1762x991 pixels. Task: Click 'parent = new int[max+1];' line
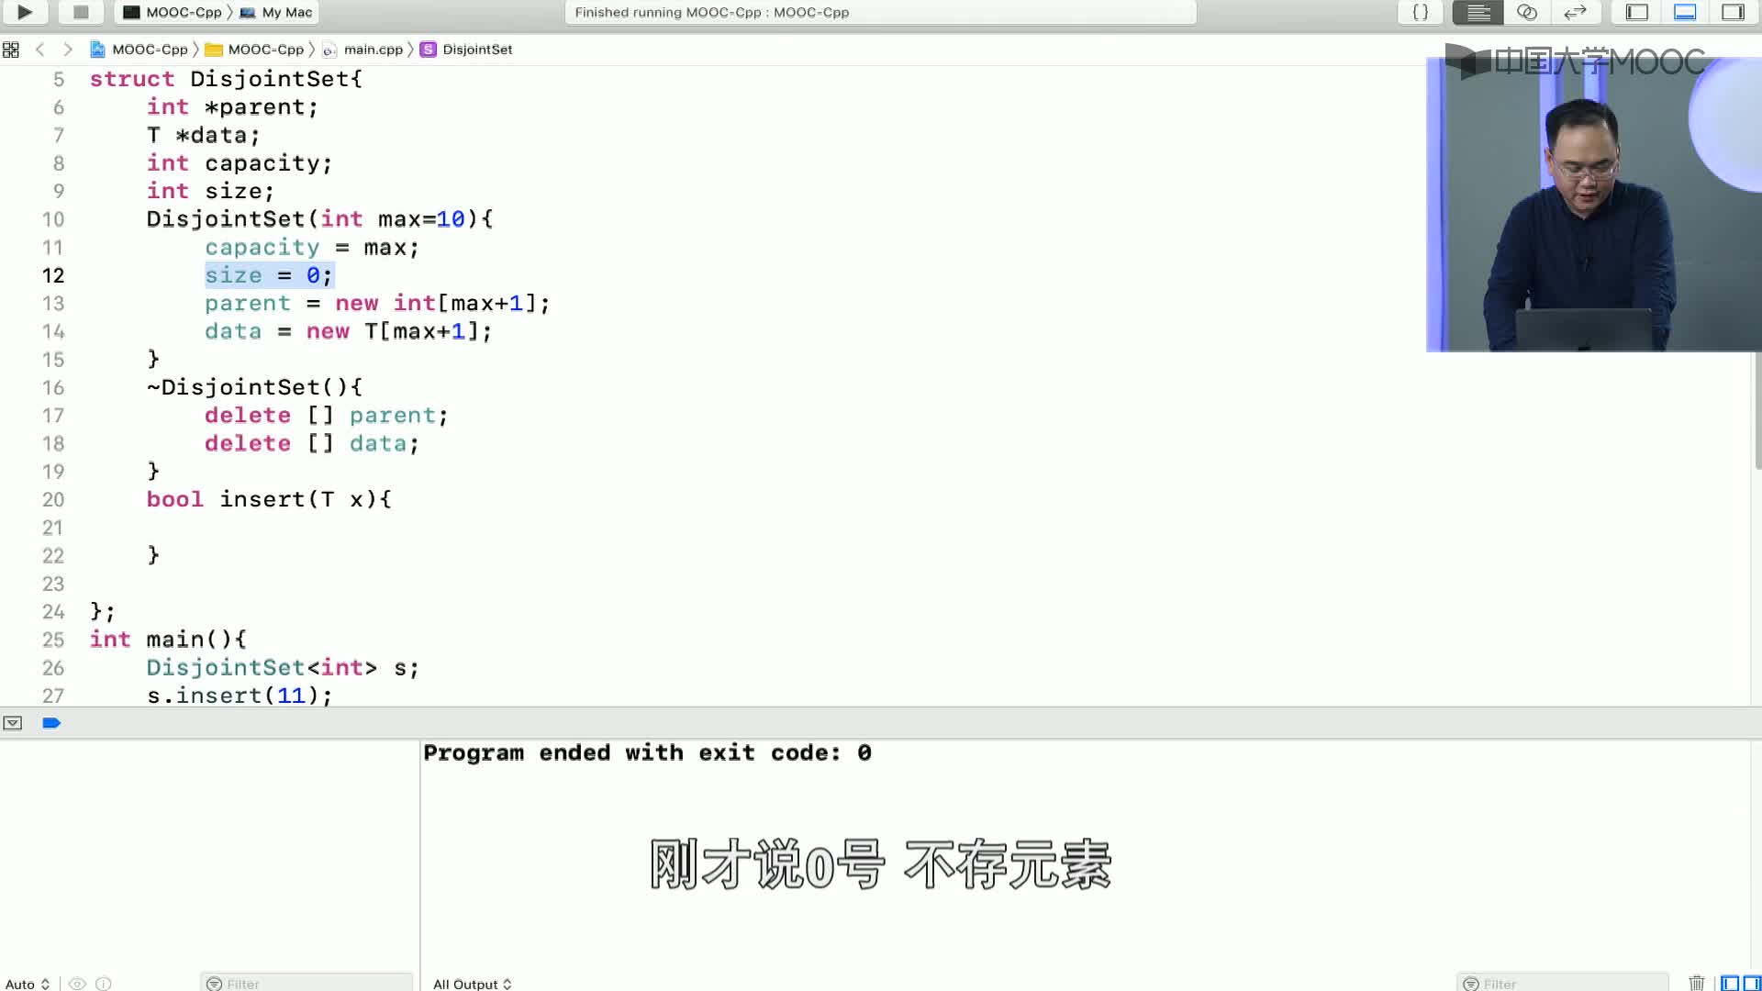pyautogui.click(x=377, y=304)
